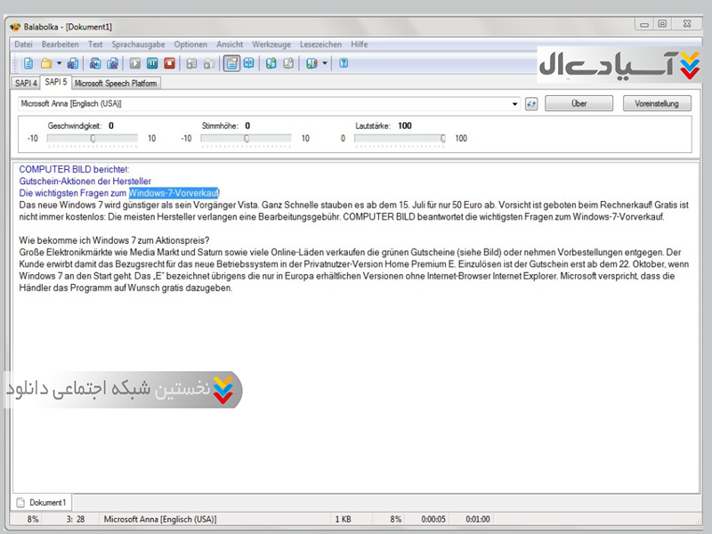Select the Microsoft Speech Platform tab
This screenshot has width=712, height=534.
[116, 84]
